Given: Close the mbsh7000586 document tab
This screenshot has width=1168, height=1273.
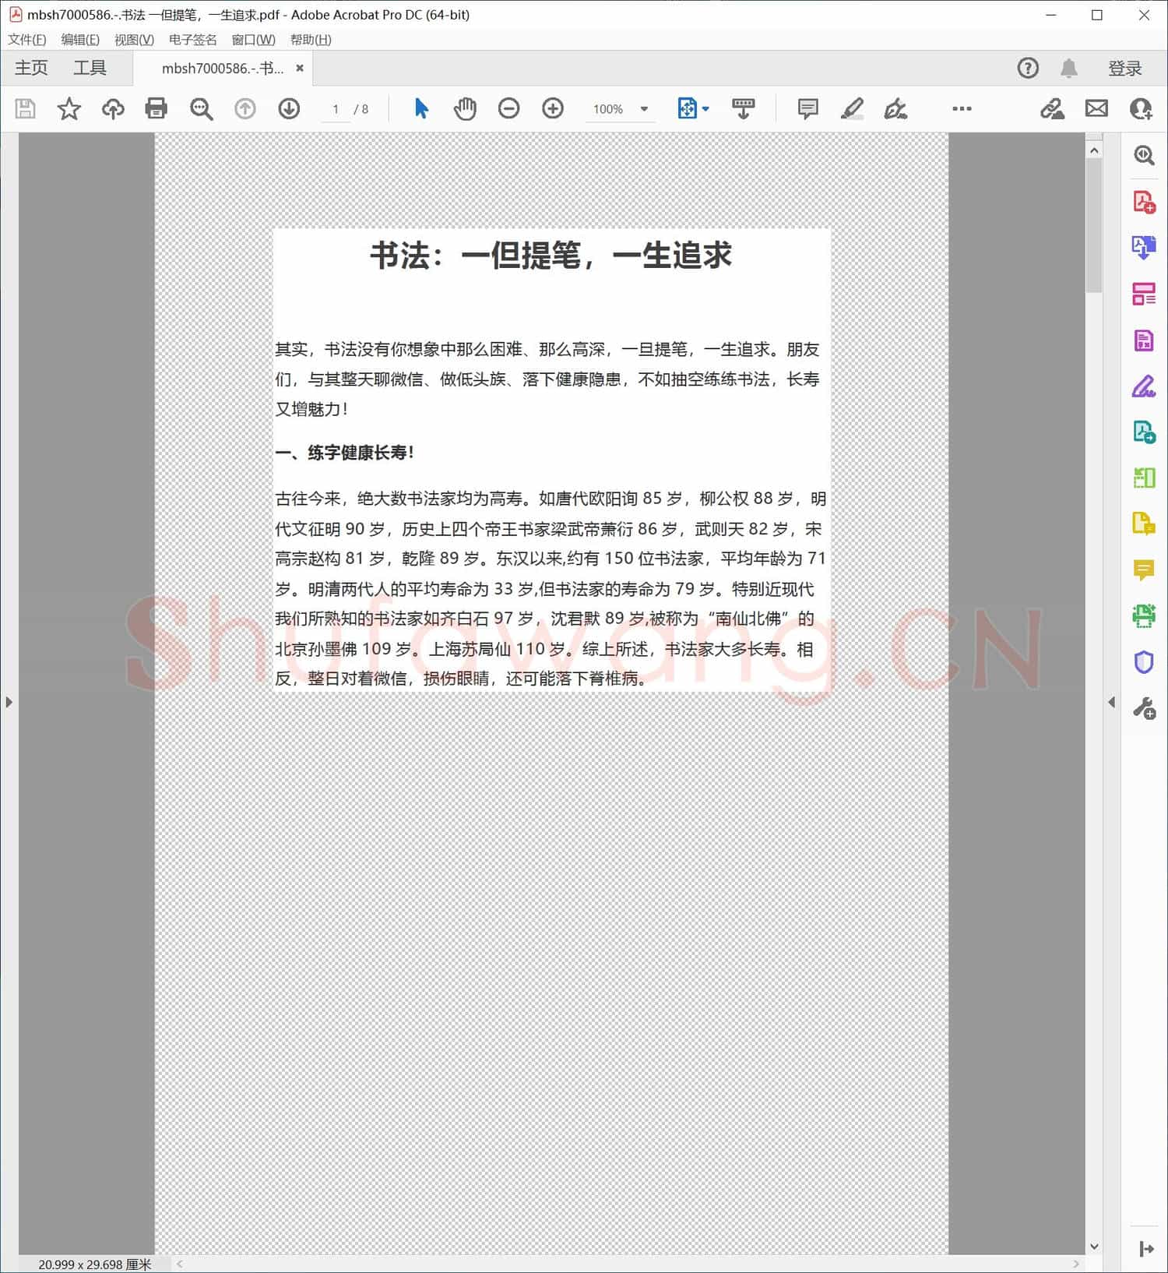Looking at the screenshot, I should [x=300, y=69].
